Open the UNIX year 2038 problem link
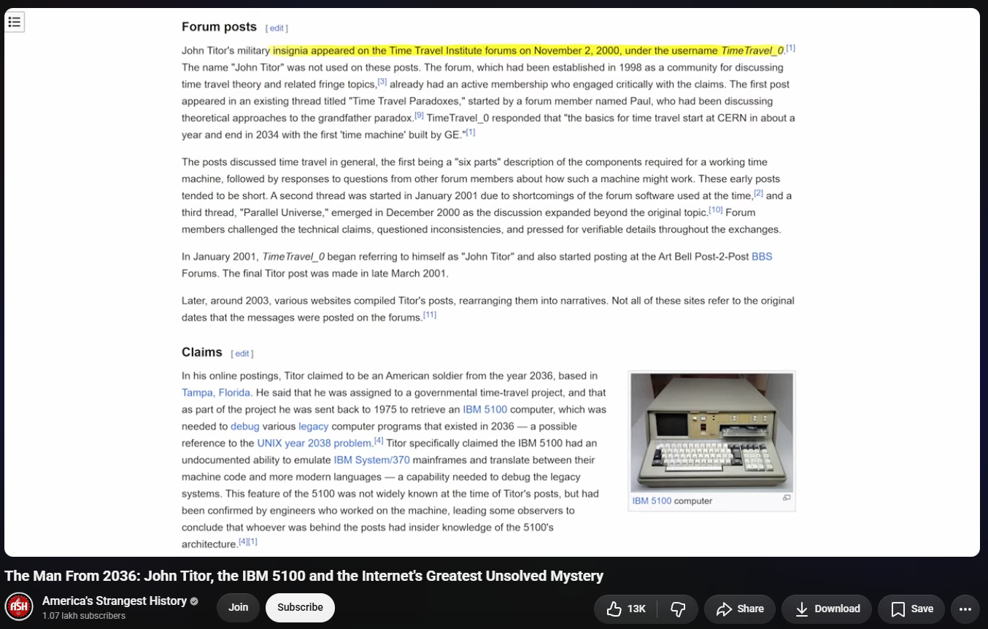 pyautogui.click(x=314, y=443)
